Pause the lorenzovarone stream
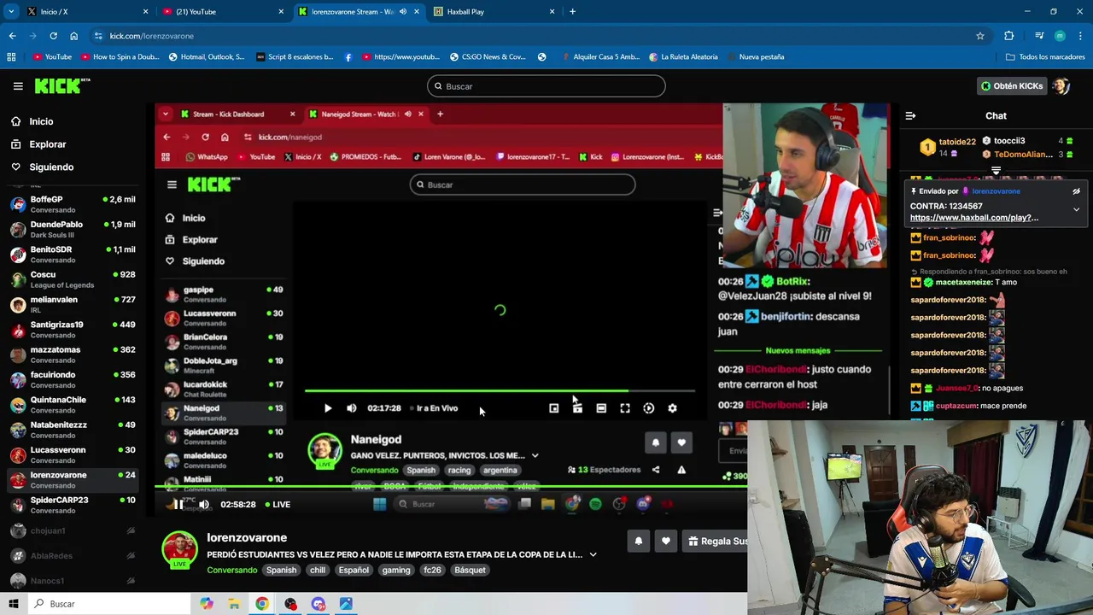 pyautogui.click(x=178, y=505)
